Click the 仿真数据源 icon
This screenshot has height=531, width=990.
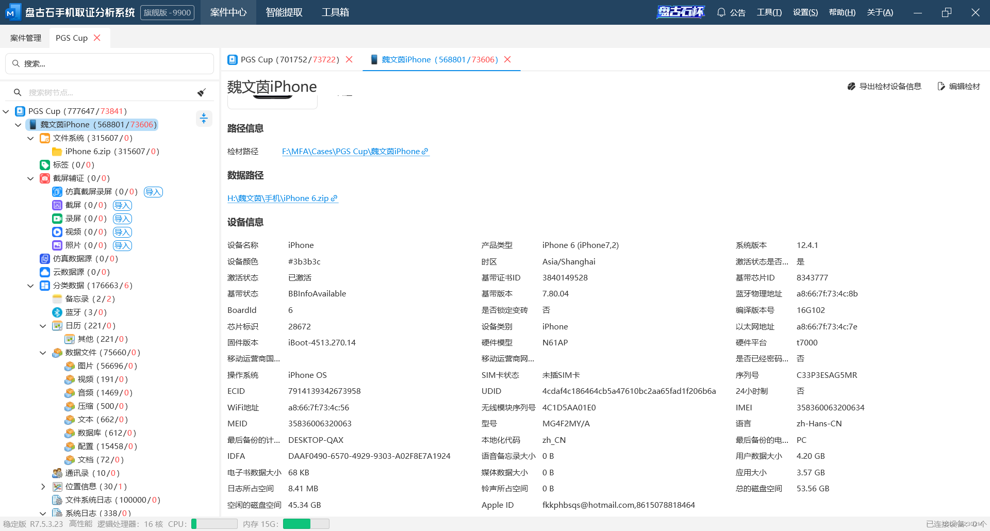[x=45, y=259]
